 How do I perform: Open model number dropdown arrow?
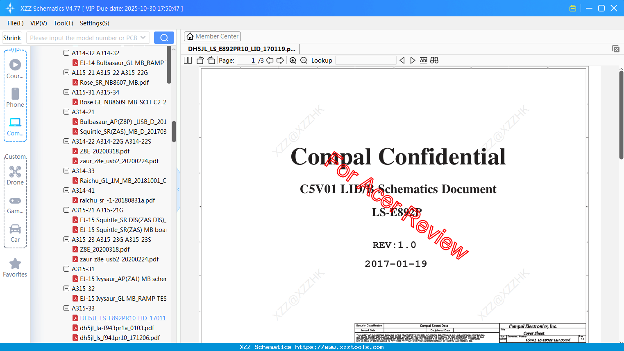point(143,38)
